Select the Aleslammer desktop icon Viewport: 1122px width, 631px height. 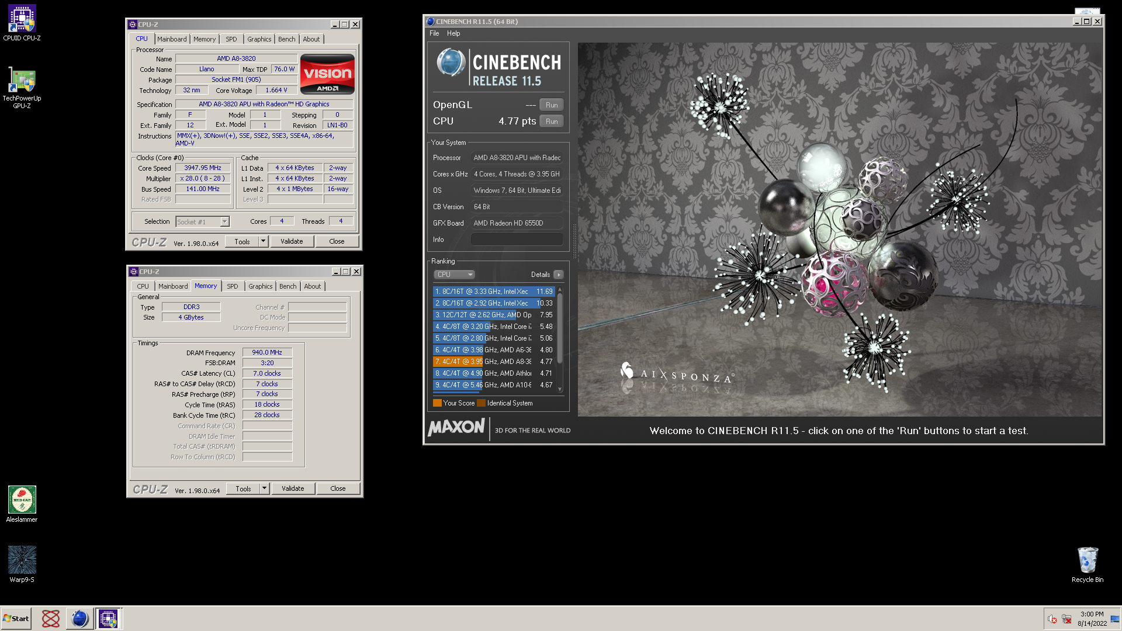[x=22, y=504]
